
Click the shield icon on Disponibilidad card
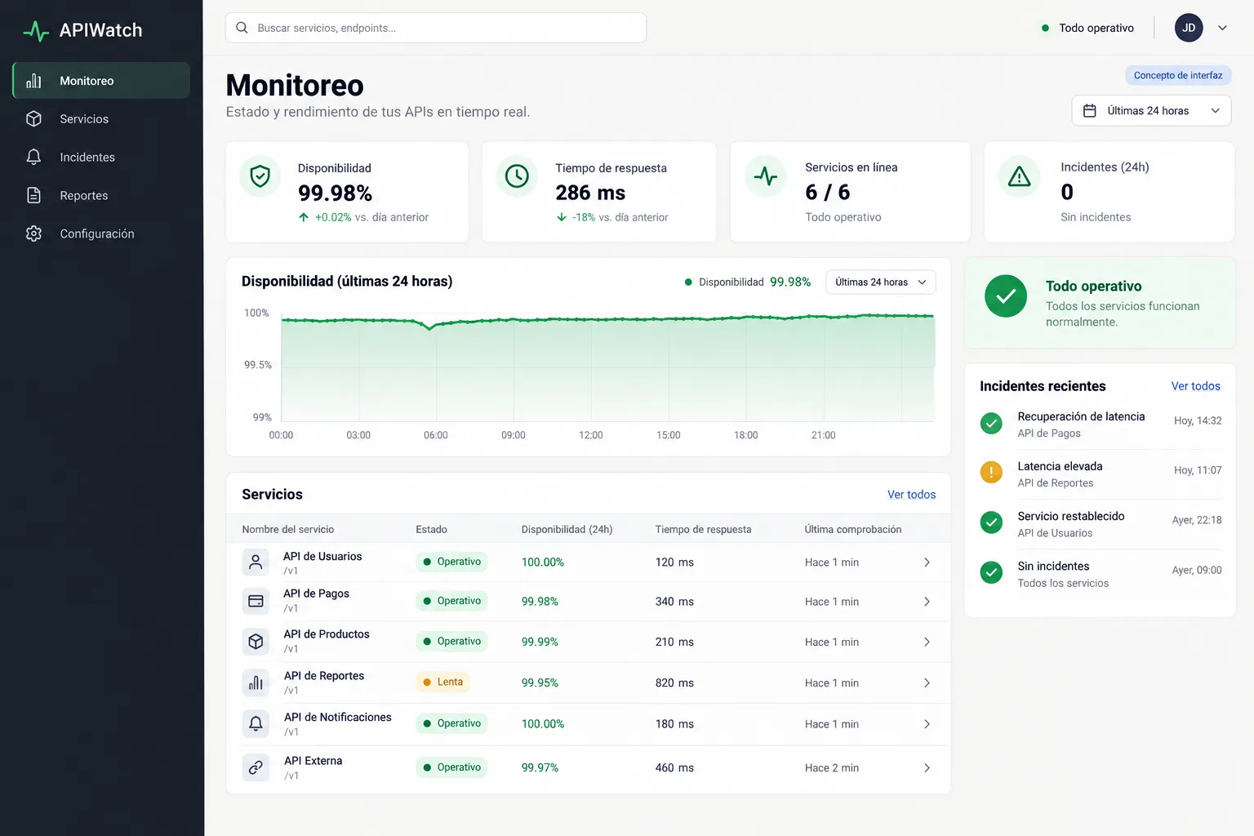[260, 176]
